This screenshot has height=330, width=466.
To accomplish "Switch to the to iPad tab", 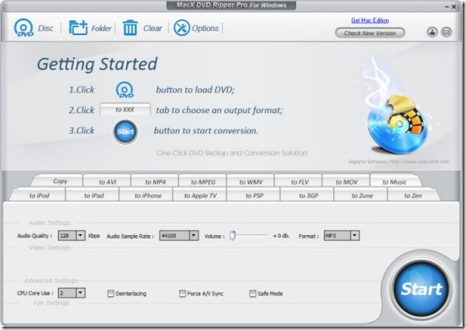I will click(93, 196).
